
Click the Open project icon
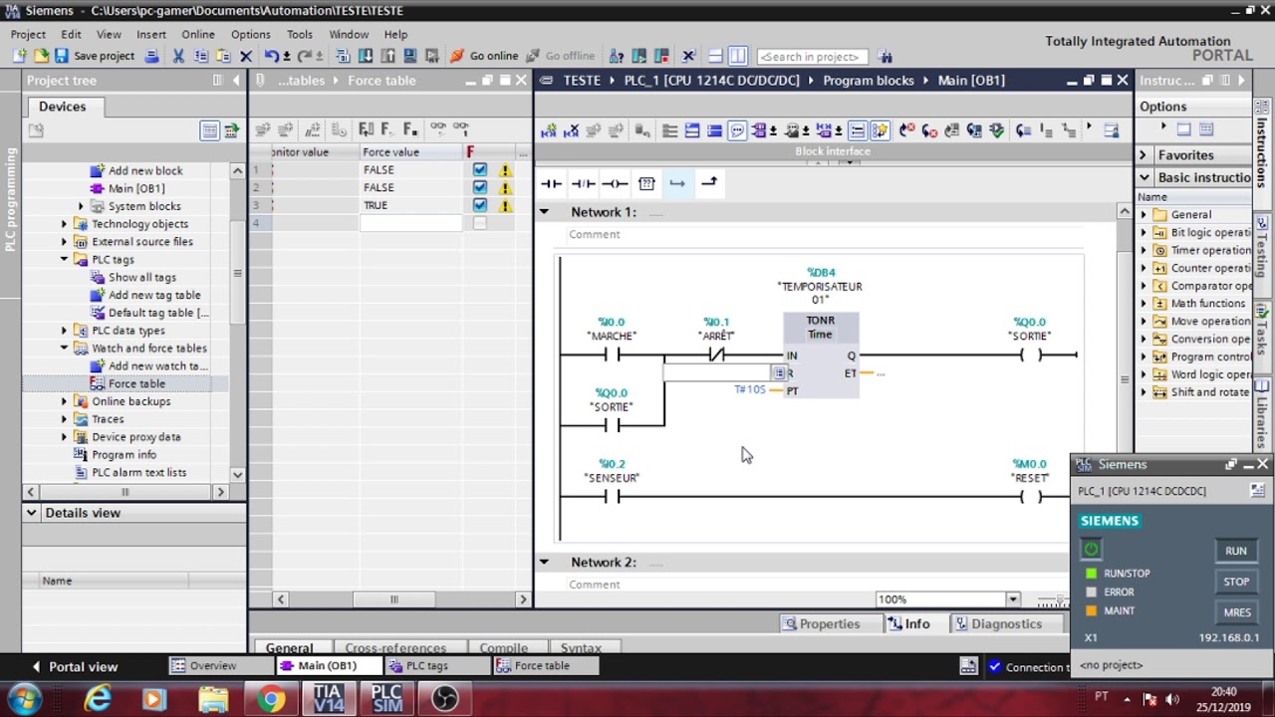(x=41, y=56)
